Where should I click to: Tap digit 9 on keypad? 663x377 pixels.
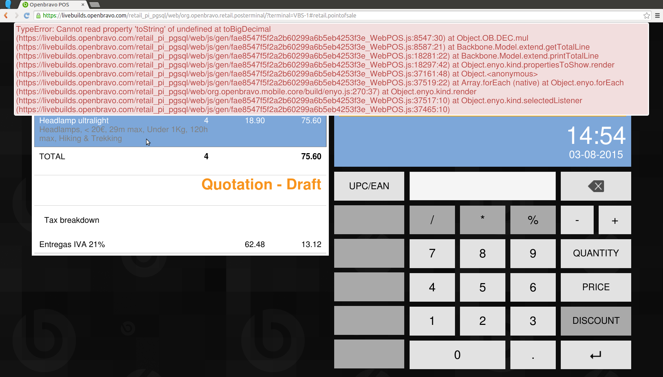pos(533,253)
